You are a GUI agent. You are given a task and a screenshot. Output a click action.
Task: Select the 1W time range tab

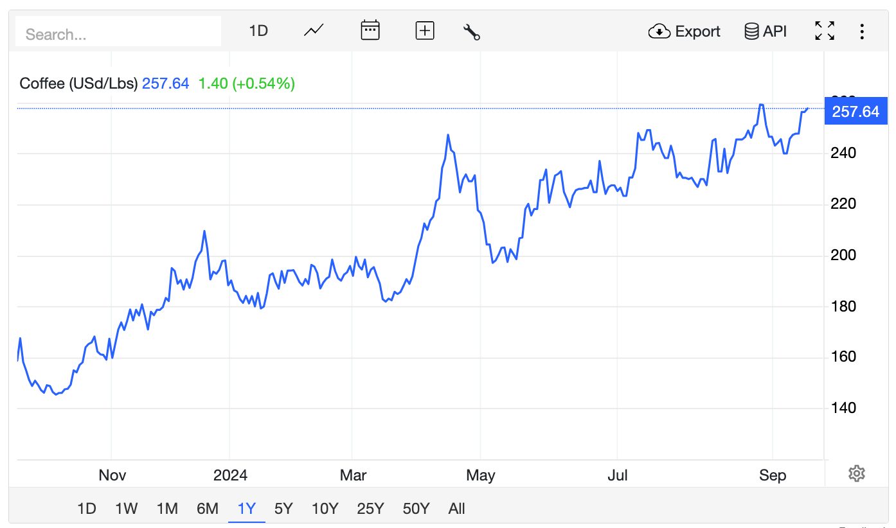(127, 509)
